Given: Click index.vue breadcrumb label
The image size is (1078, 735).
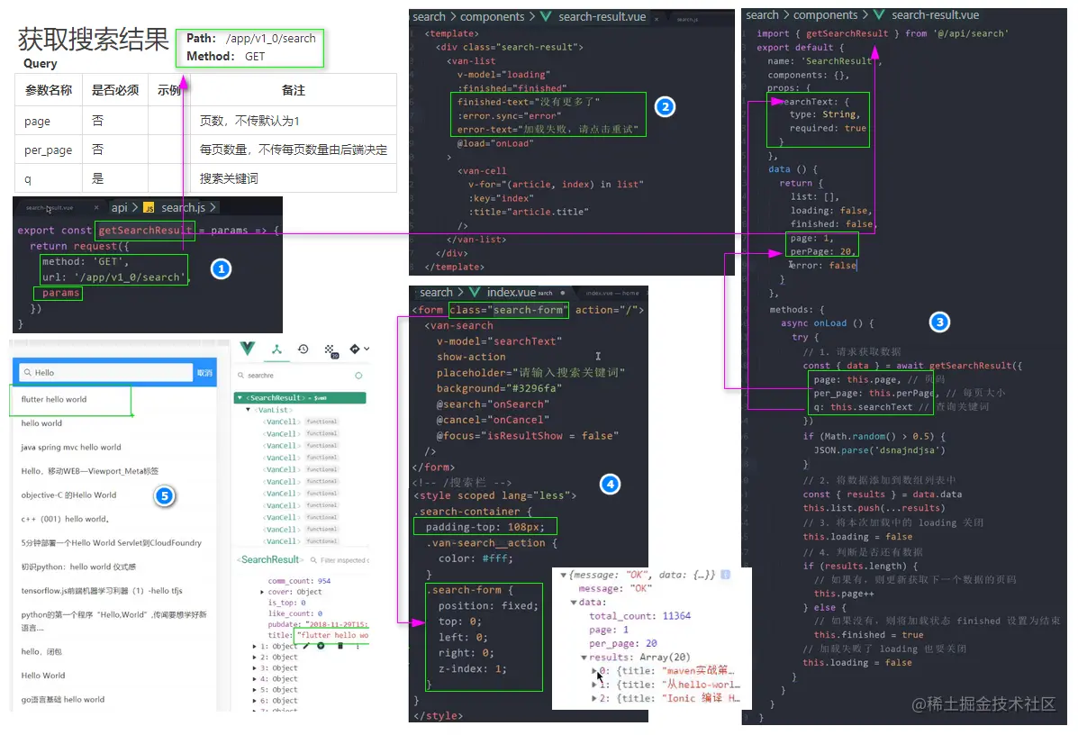Looking at the screenshot, I should [511, 293].
